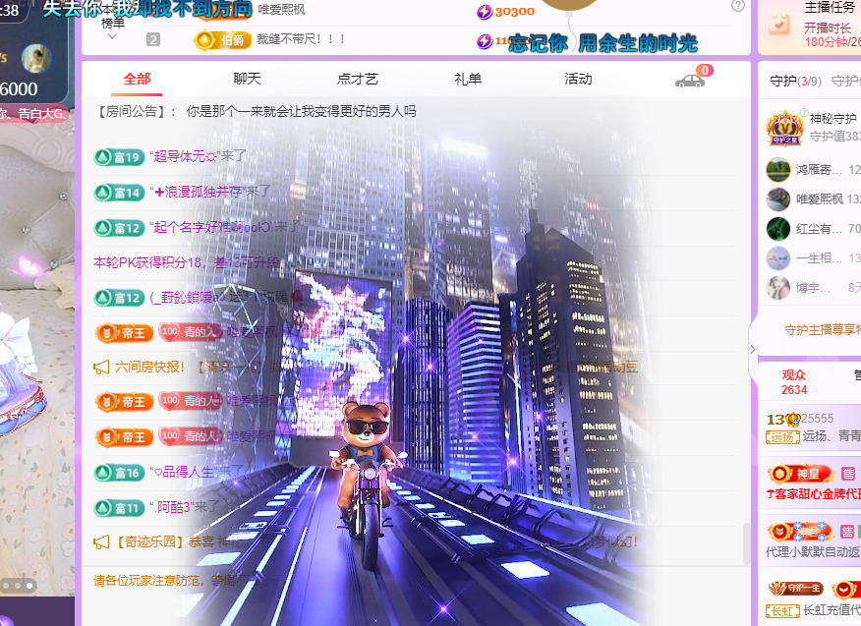Click the 守护主播尊享 link

823,329
